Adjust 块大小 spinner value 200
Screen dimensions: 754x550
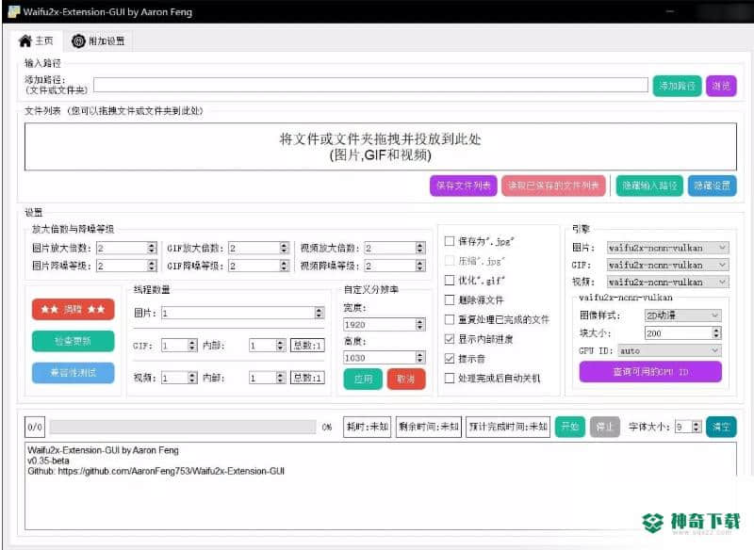click(x=682, y=332)
